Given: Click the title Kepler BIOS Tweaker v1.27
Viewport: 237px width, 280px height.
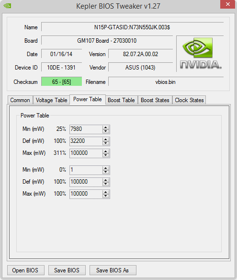Looking at the screenshot, I should 118,6.
